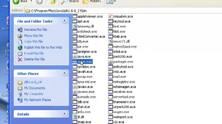The image size is (222, 124).
Task: Open the Back history dropdown arrow
Action: point(31,1)
